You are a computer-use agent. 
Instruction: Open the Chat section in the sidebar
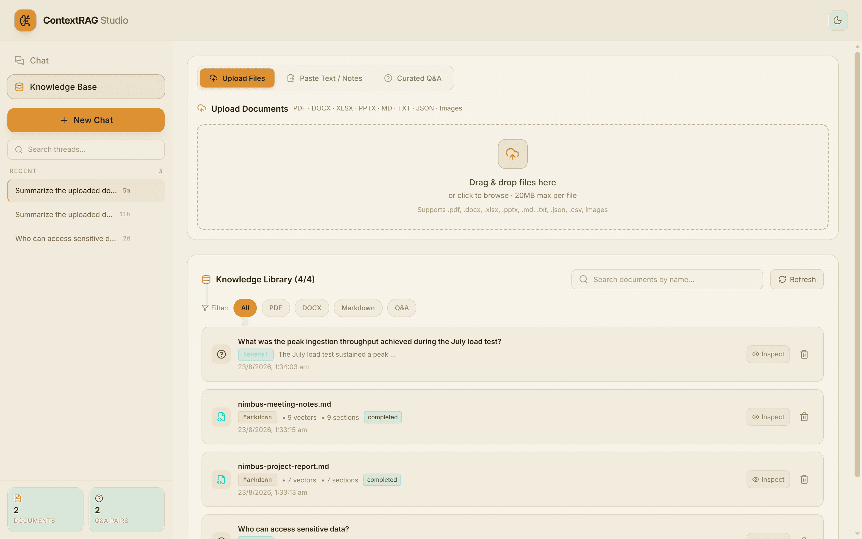86,60
